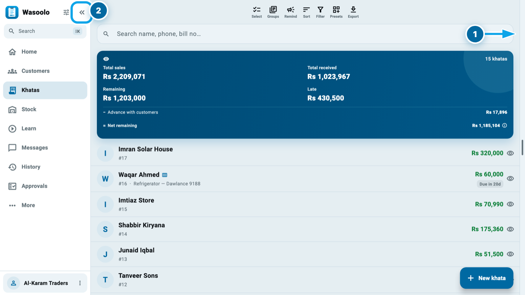The image size is (525, 295).
Task: Open Imtiaz Store khata
Action: tap(305, 204)
